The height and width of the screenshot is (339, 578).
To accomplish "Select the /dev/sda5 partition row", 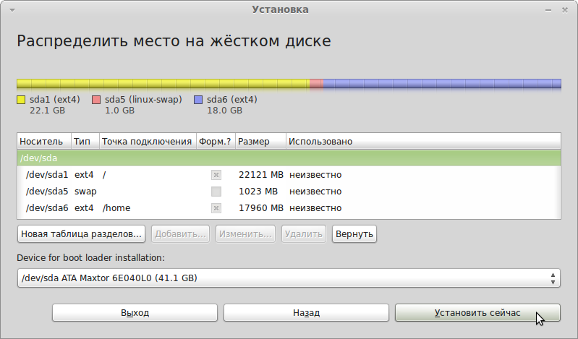I will click(x=289, y=192).
